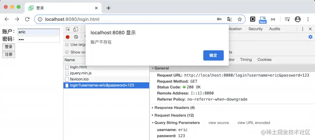Open the black square extension icon
Image resolution: width=315 pixels, height=140 pixels.
(253, 19)
